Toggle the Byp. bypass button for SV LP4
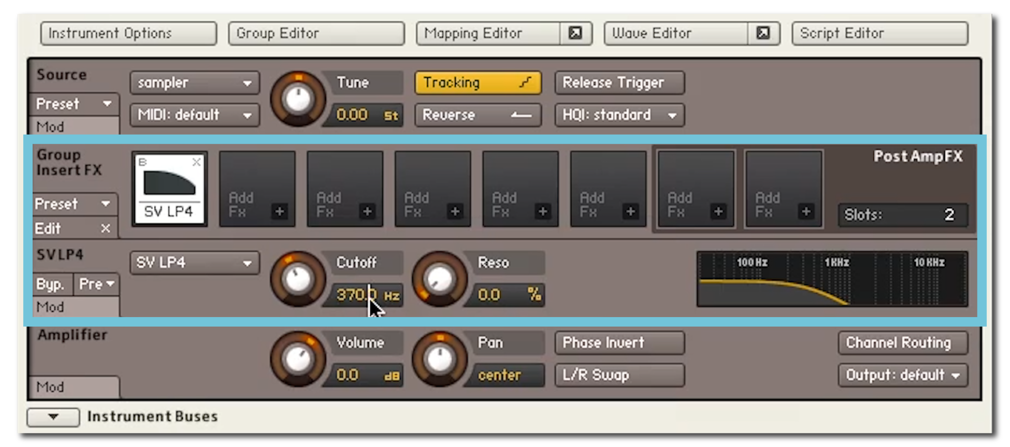The width and height of the screenshot is (1010, 447). click(x=51, y=285)
